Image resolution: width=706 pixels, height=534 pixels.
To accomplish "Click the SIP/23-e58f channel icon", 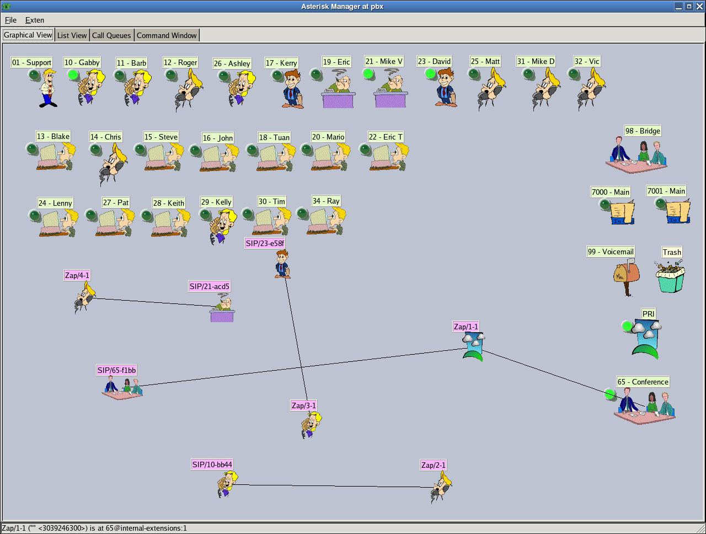I will 282,264.
